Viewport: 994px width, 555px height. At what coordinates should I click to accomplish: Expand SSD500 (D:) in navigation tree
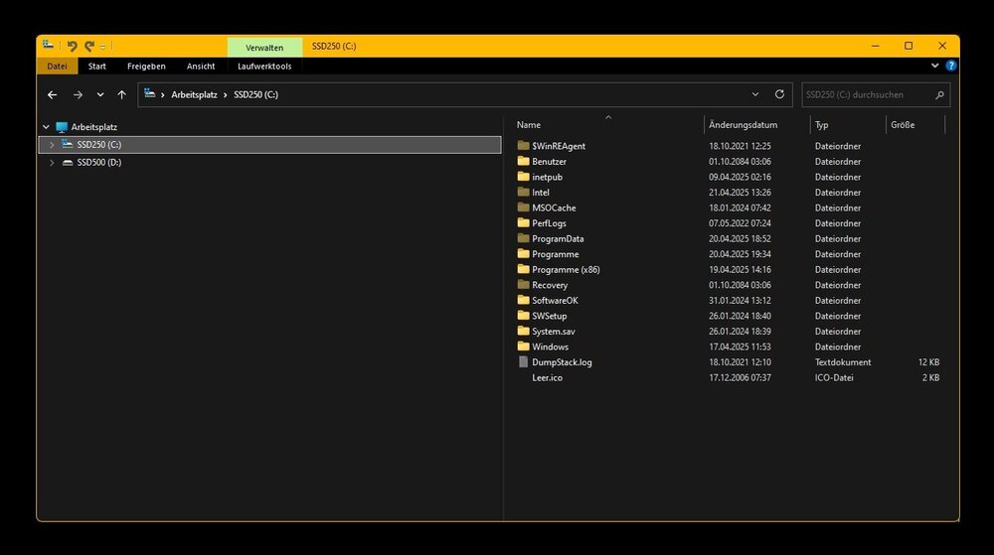[52, 163]
